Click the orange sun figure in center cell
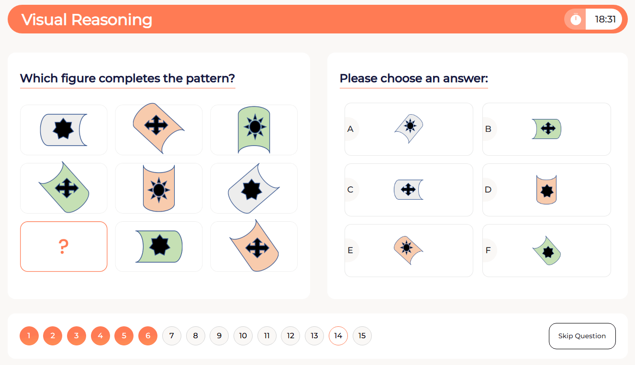Image resolution: width=635 pixels, height=365 pixels. tap(159, 188)
